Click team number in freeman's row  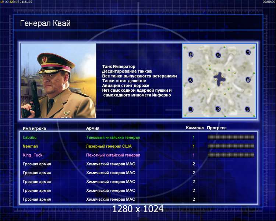[194, 146]
